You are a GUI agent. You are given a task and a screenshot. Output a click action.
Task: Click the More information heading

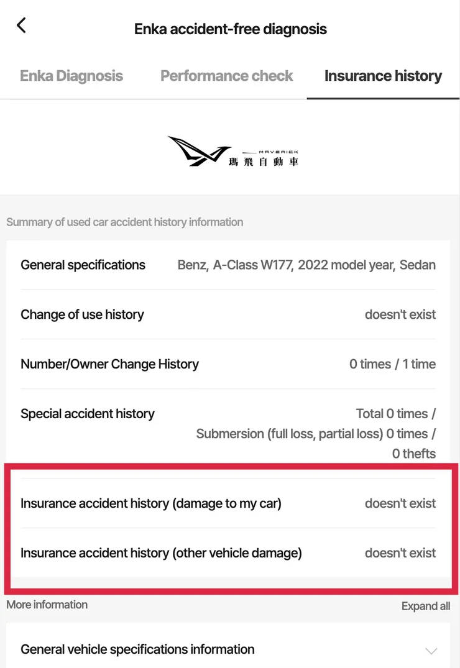[x=47, y=605]
